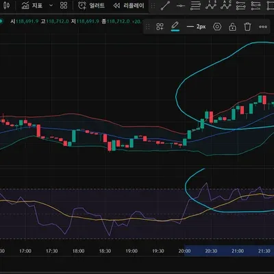Click the 20:00 time axis label
This screenshot has height=274, width=274.
(x=184, y=251)
